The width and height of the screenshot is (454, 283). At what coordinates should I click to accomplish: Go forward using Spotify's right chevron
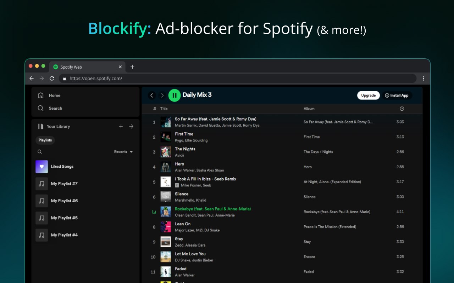[162, 95]
